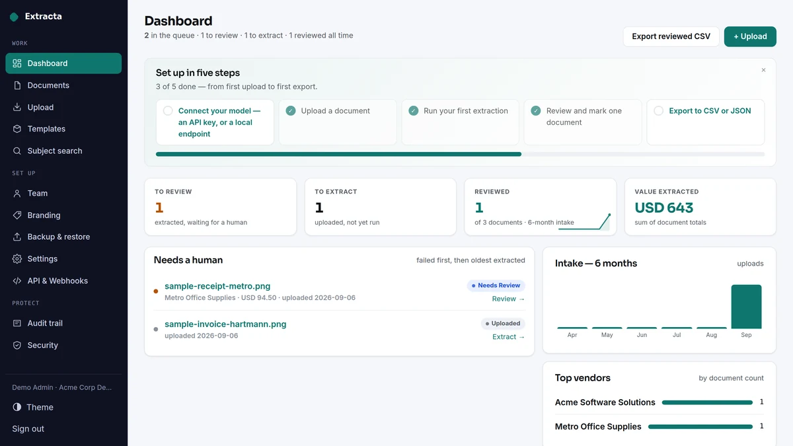Screen dimensions: 793x446
Task: View the Audit trail
Action: pyautogui.click(x=63, y=323)
